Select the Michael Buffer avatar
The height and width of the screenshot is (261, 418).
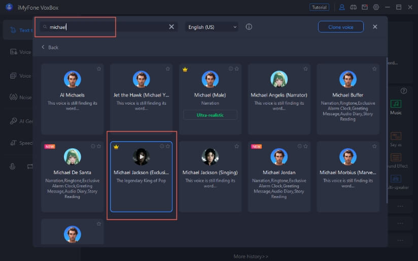348,79
